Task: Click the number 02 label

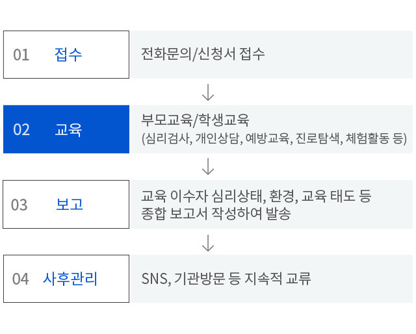Action: 21,130
